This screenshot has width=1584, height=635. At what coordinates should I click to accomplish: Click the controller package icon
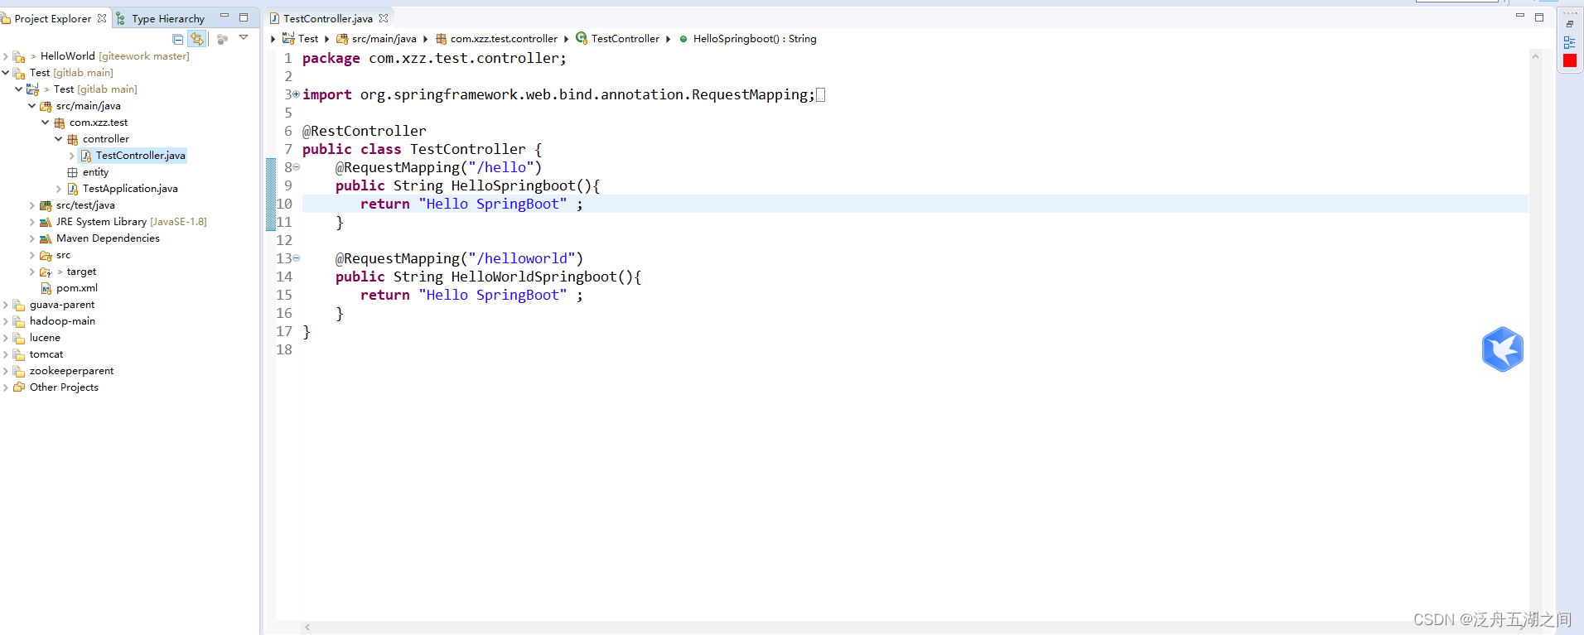pos(72,139)
